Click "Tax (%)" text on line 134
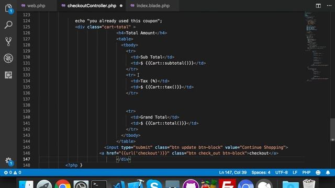Viewport: 335px width, 188px height. [x=149, y=81]
